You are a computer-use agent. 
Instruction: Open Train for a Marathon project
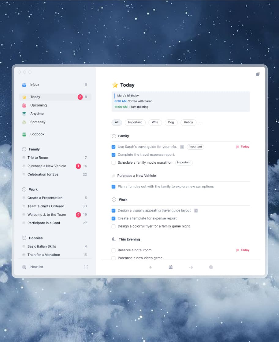(x=55, y=255)
